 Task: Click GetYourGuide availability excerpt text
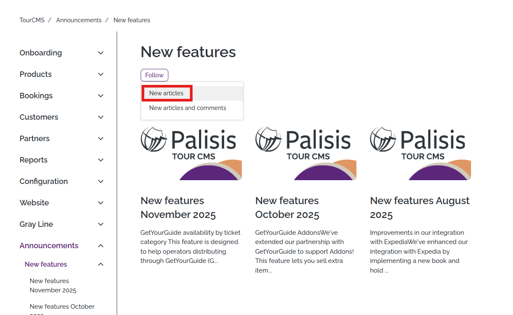[191, 247]
